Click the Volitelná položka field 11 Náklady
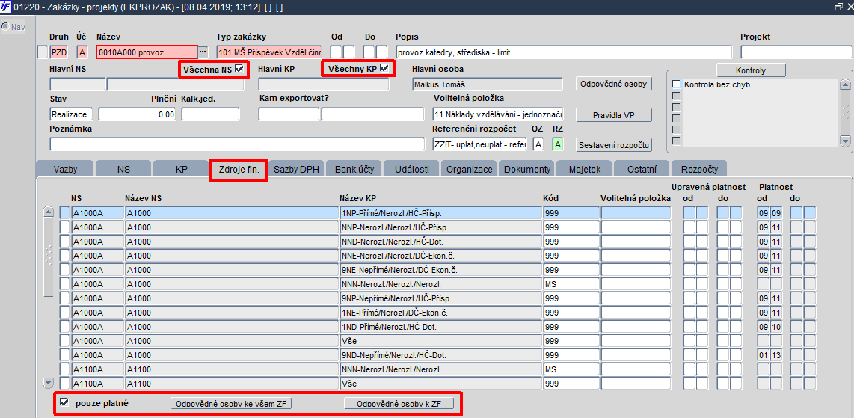Viewport: 854px width, 418px height. [x=498, y=114]
